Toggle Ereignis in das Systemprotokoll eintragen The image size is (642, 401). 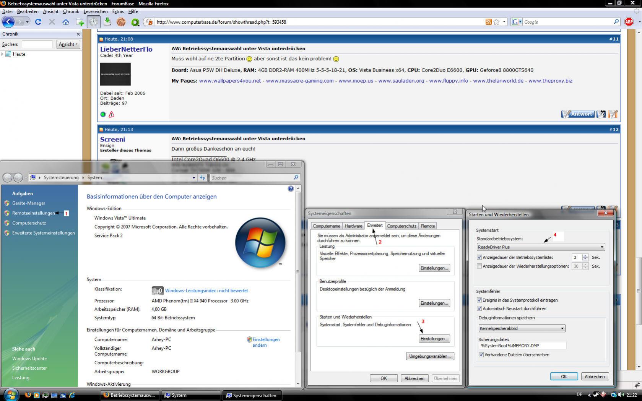479,300
